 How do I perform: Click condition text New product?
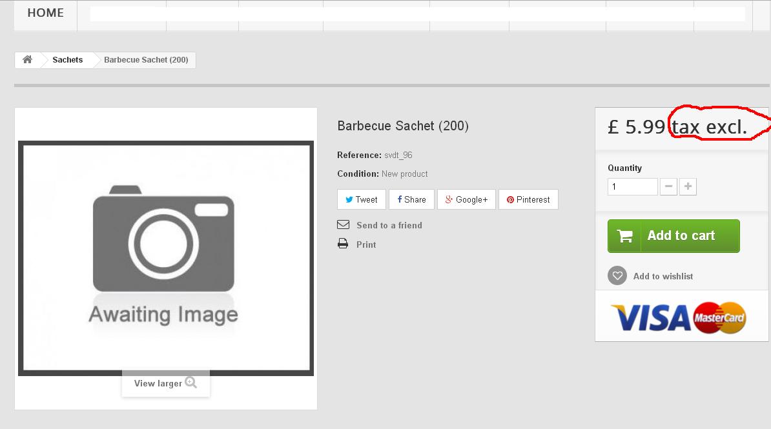[405, 174]
